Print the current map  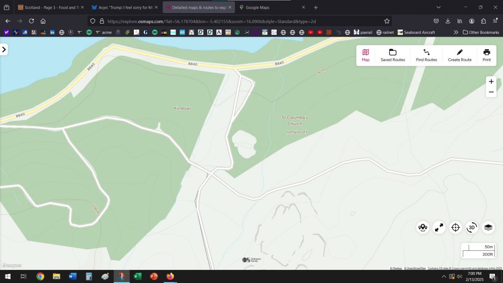pos(486,55)
